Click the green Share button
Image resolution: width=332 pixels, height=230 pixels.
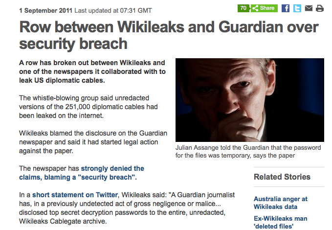pos(264,8)
